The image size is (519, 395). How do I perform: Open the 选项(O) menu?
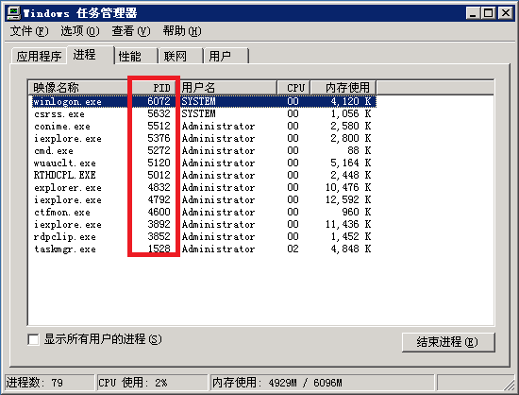coord(80,31)
